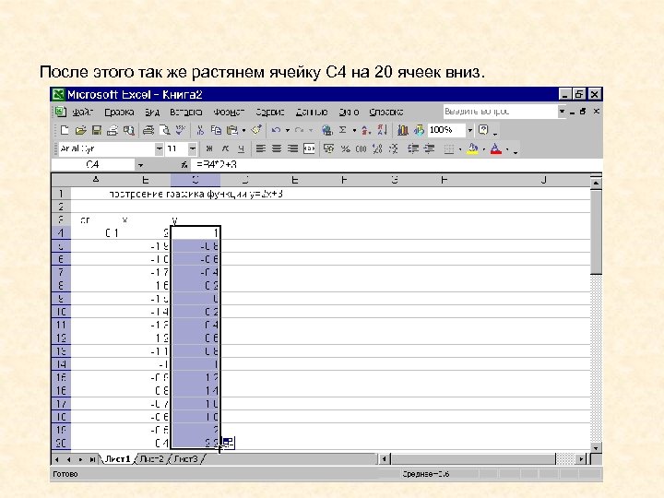Open the AutoSum functions dropdown arrow
Screen dimensions: 664x498
[354, 130]
